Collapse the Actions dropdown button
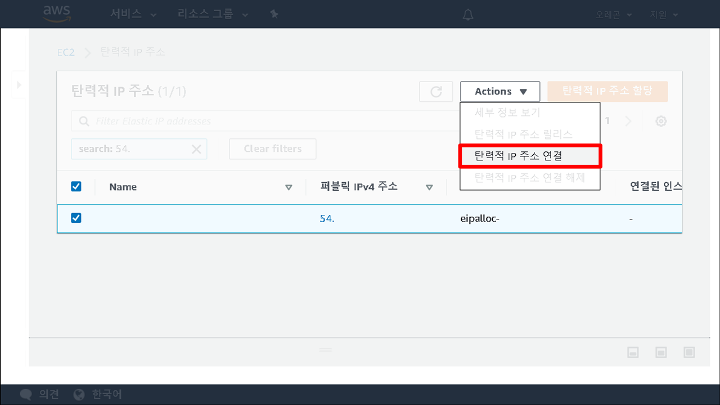Viewport: 720px width, 405px height. pyautogui.click(x=500, y=92)
